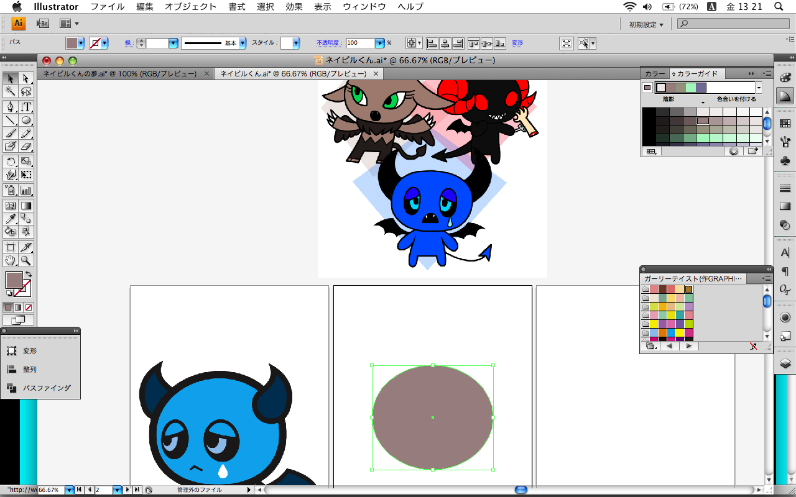
Task: Choose the Column Graph tool
Action: pyautogui.click(x=26, y=190)
